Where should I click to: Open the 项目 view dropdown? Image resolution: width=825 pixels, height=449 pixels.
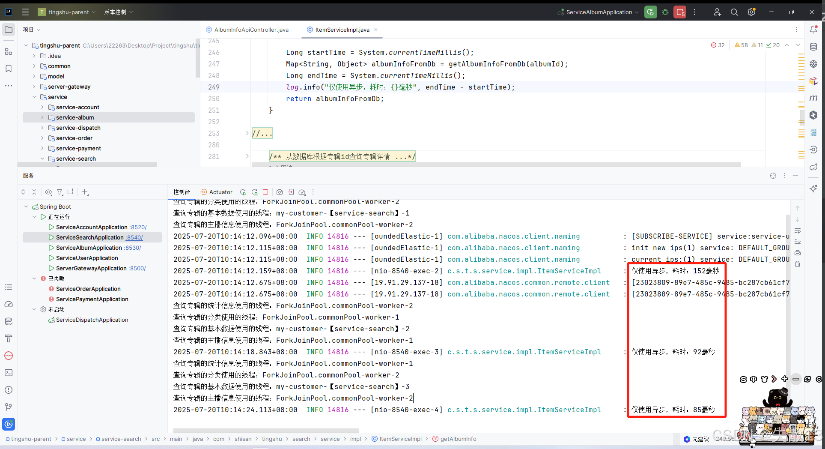pyautogui.click(x=32, y=30)
